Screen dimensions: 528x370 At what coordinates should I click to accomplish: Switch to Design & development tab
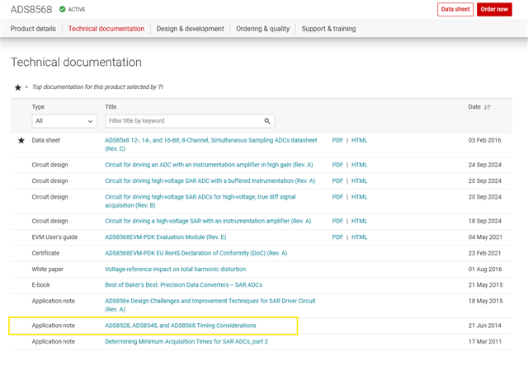tap(190, 29)
